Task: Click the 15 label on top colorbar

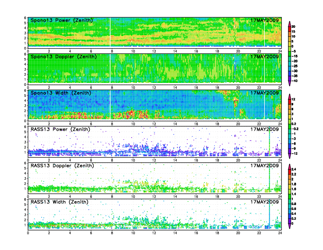Action: pyautogui.click(x=293, y=31)
